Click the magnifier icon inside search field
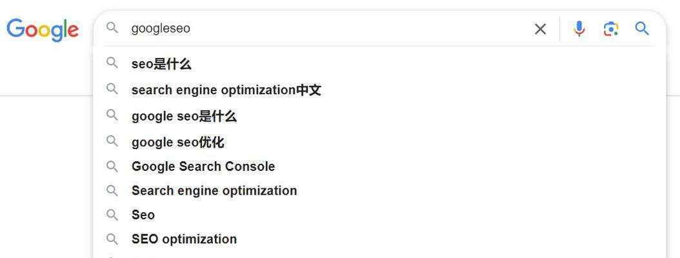The image size is (680, 258). click(112, 28)
